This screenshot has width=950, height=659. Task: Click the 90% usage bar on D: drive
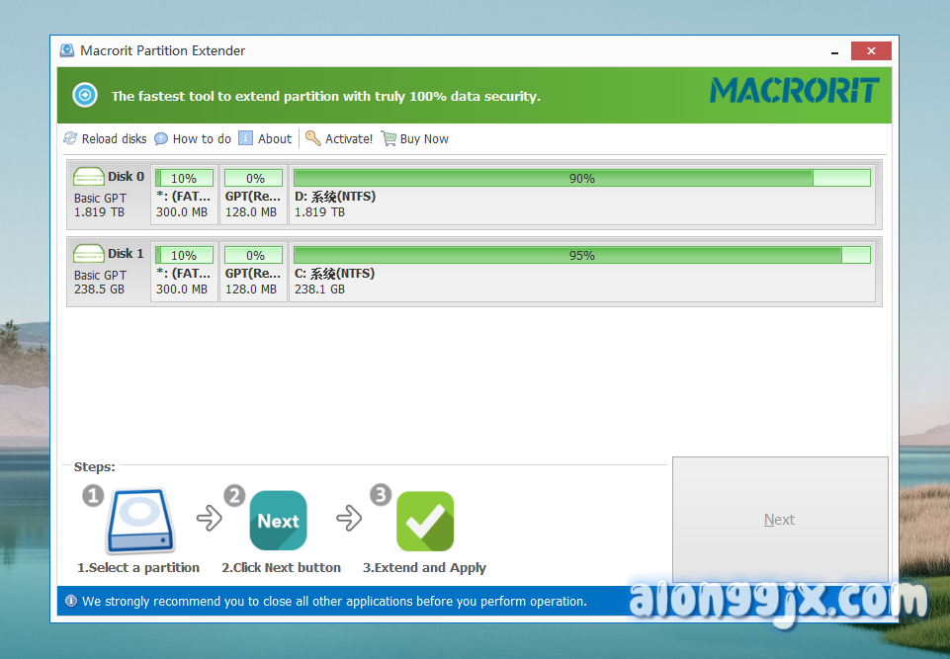coord(581,178)
